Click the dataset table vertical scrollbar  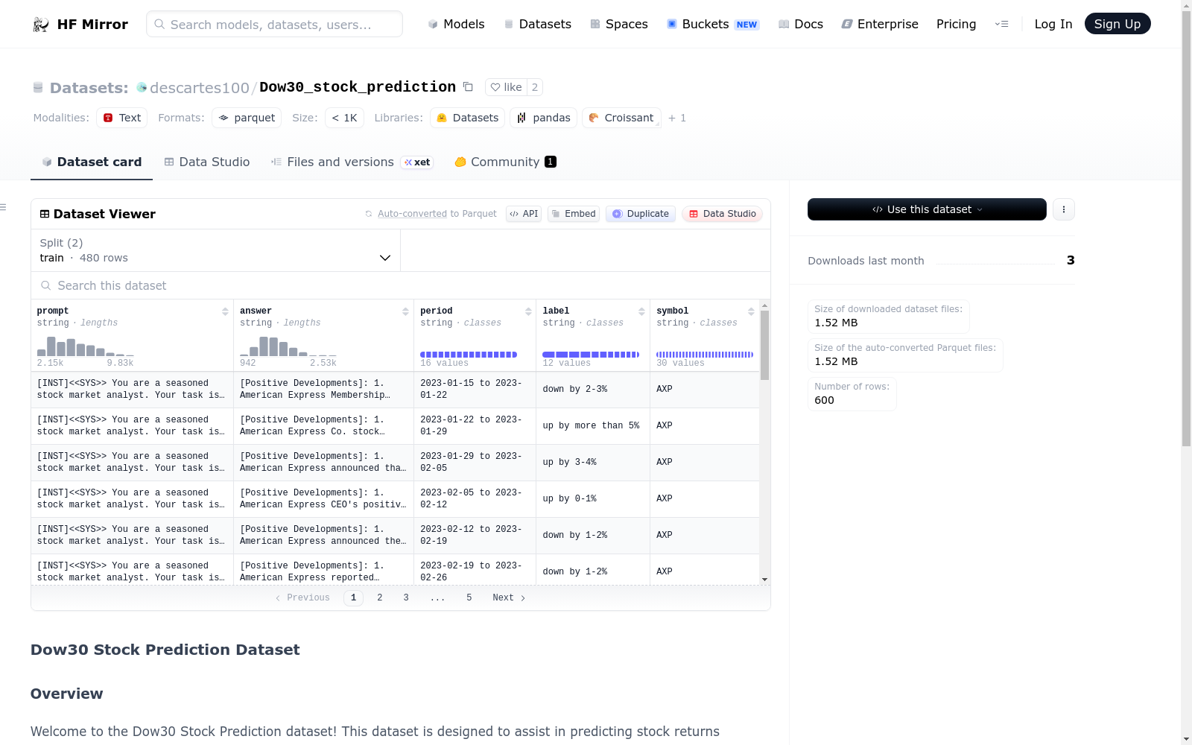tap(764, 345)
